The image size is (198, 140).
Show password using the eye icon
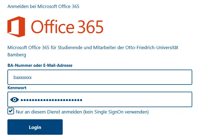15,100
